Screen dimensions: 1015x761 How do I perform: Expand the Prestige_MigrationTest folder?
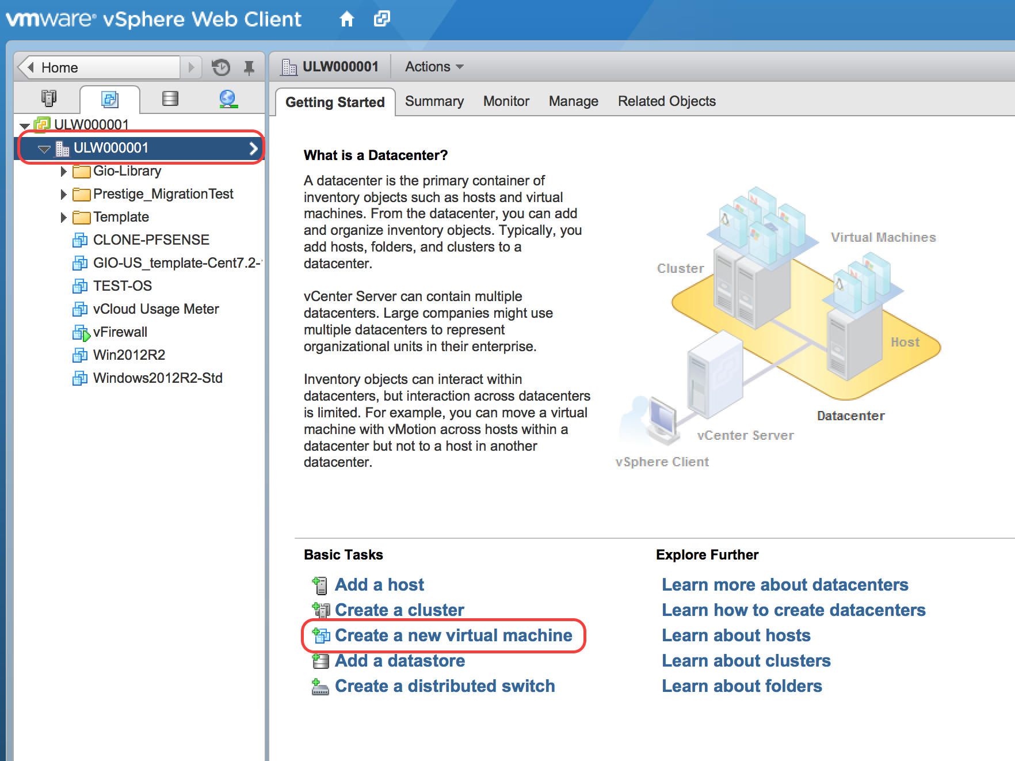point(63,195)
